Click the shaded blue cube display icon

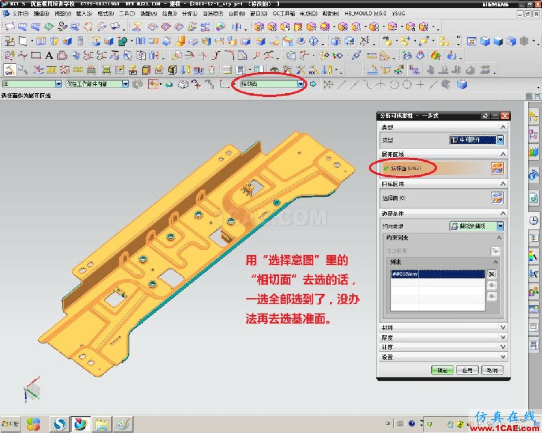click(x=498, y=41)
